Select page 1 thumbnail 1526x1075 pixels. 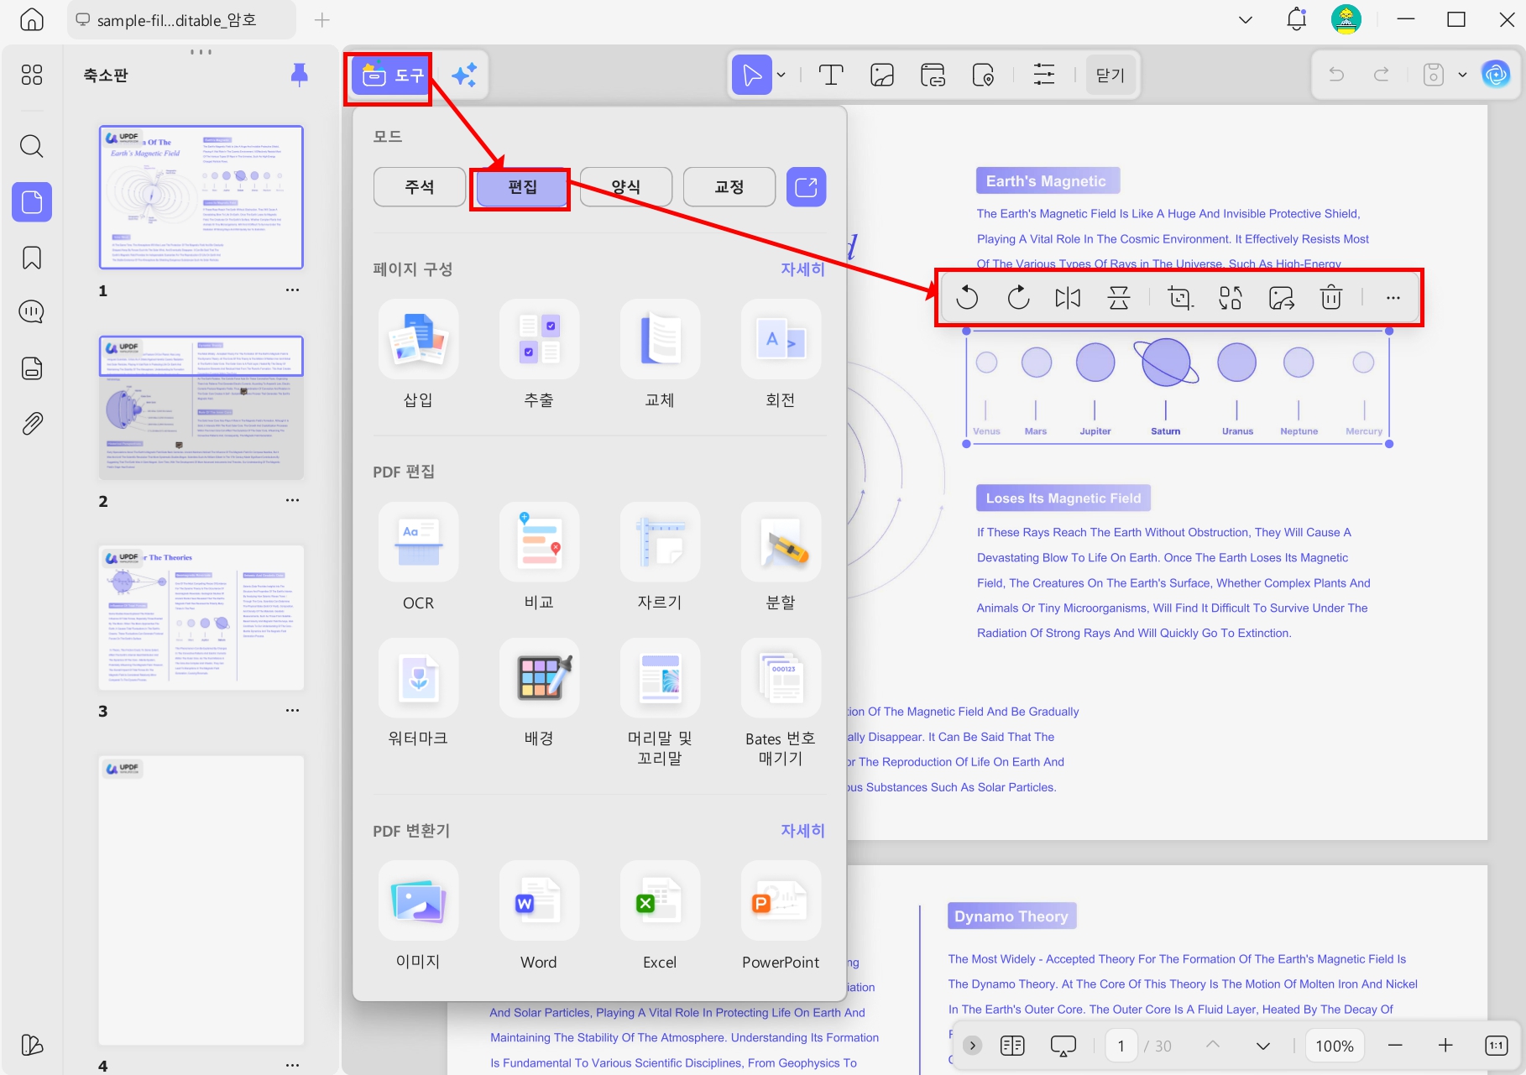[201, 197]
